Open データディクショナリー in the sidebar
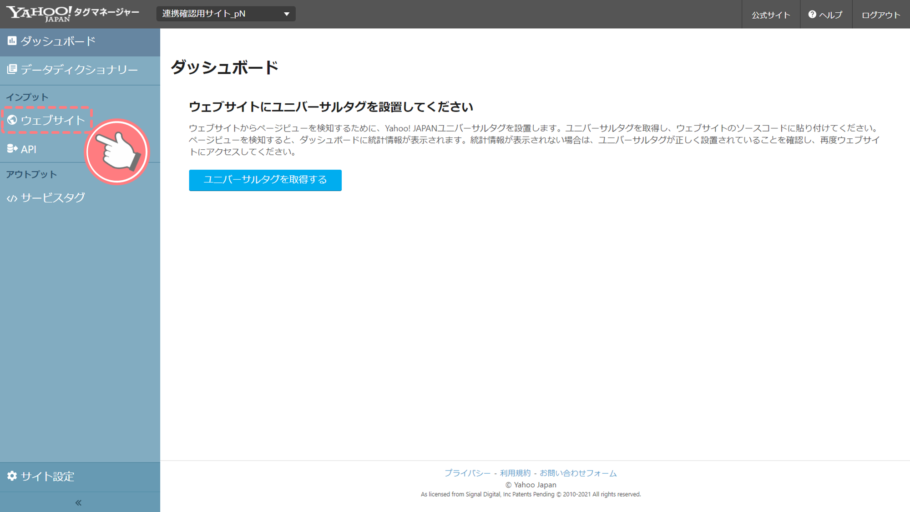Image resolution: width=910 pixels, height=512 pixels. 80,70
